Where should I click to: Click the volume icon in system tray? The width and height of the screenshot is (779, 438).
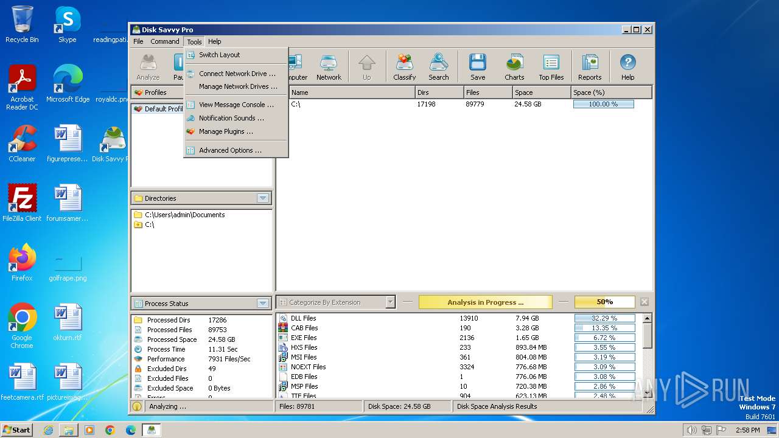tap(691, 430)
